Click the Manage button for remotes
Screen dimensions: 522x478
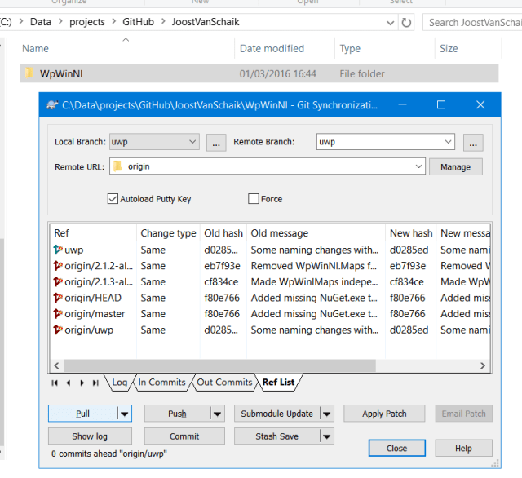(x=455, y=166)
